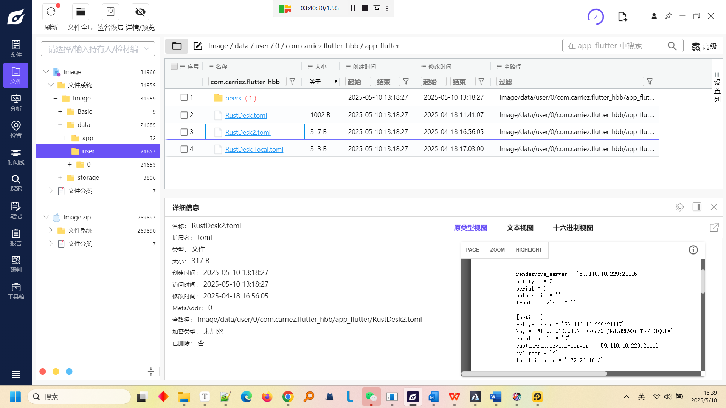
Task: Click the yellow color tag dot
Action: pos(56,372)
